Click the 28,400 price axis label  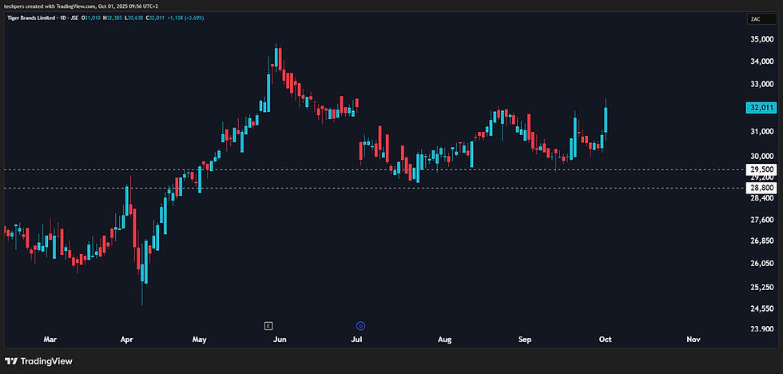click(x=762, y=198)
